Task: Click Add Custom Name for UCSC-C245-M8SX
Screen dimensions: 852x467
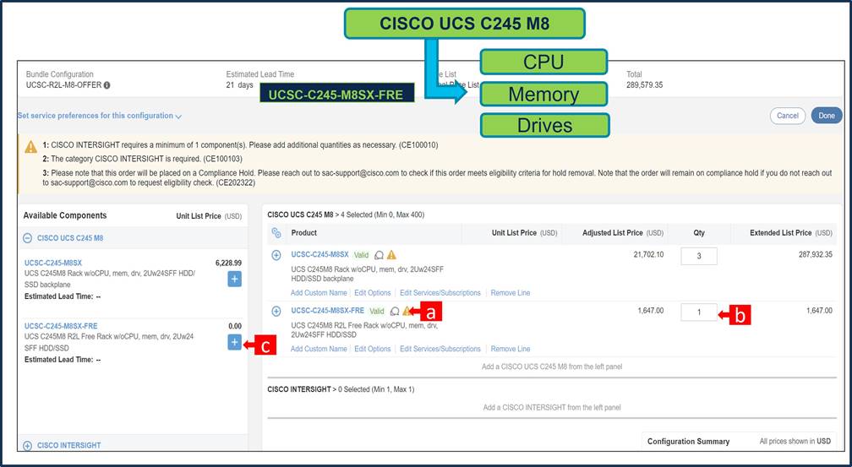Action: (x=319, y=293)
